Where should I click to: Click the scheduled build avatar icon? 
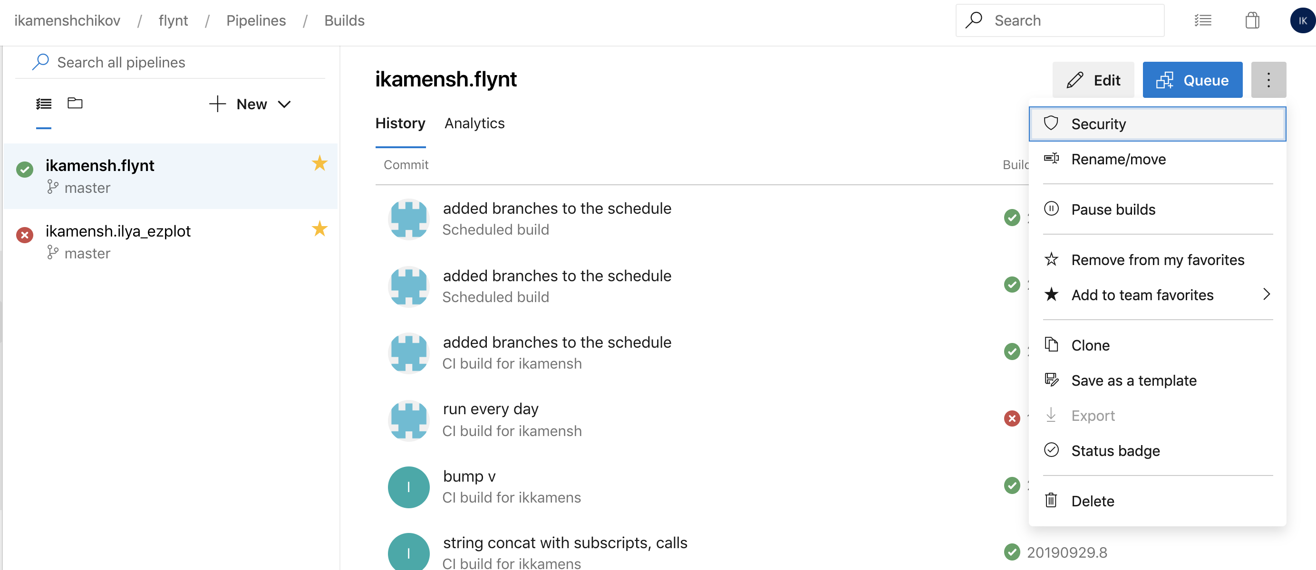[409, 219]
